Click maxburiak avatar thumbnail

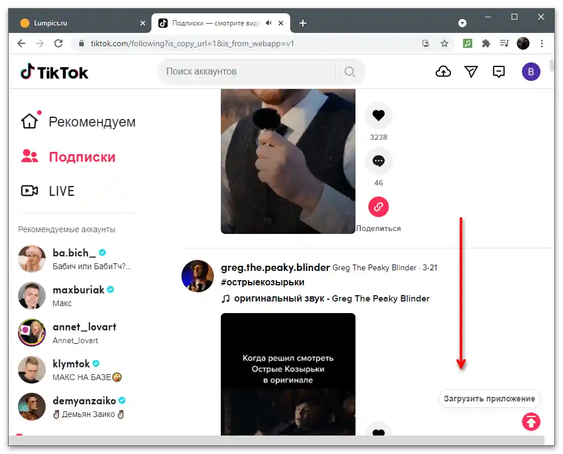coord(32,296)
